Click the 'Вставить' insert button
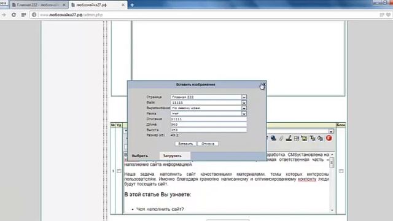 (x=185, y=144)
